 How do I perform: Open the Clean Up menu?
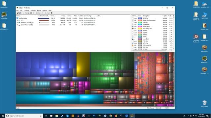click(x=26, y=10)
